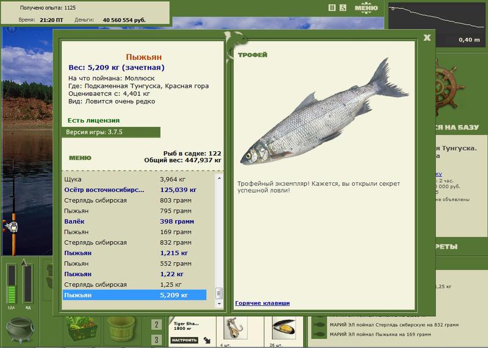Click the home icon above the landscape
The width and height of the screenshot is (488, 348).
(12, 29)
